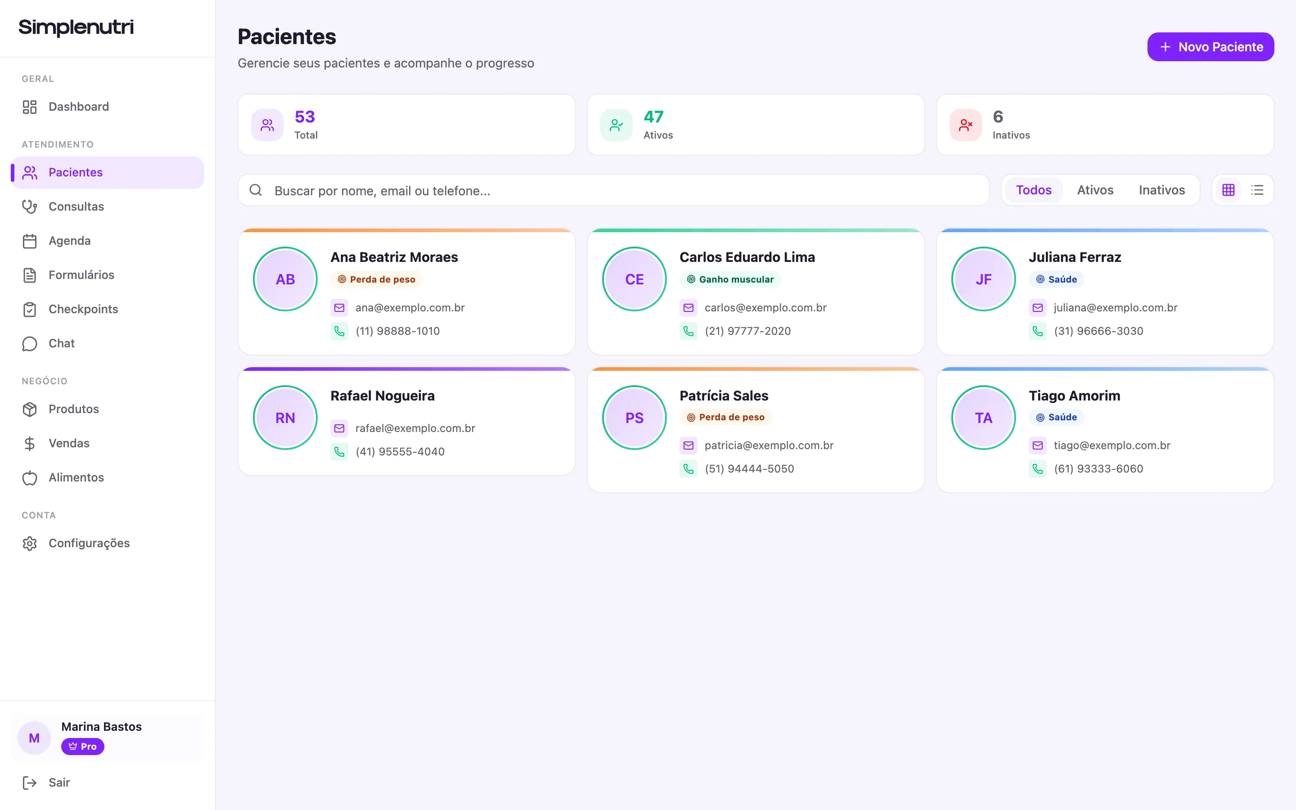Click the search magnifier icon
The height and width of the screenshot is (810, 1296).
(x=256, y=190)
